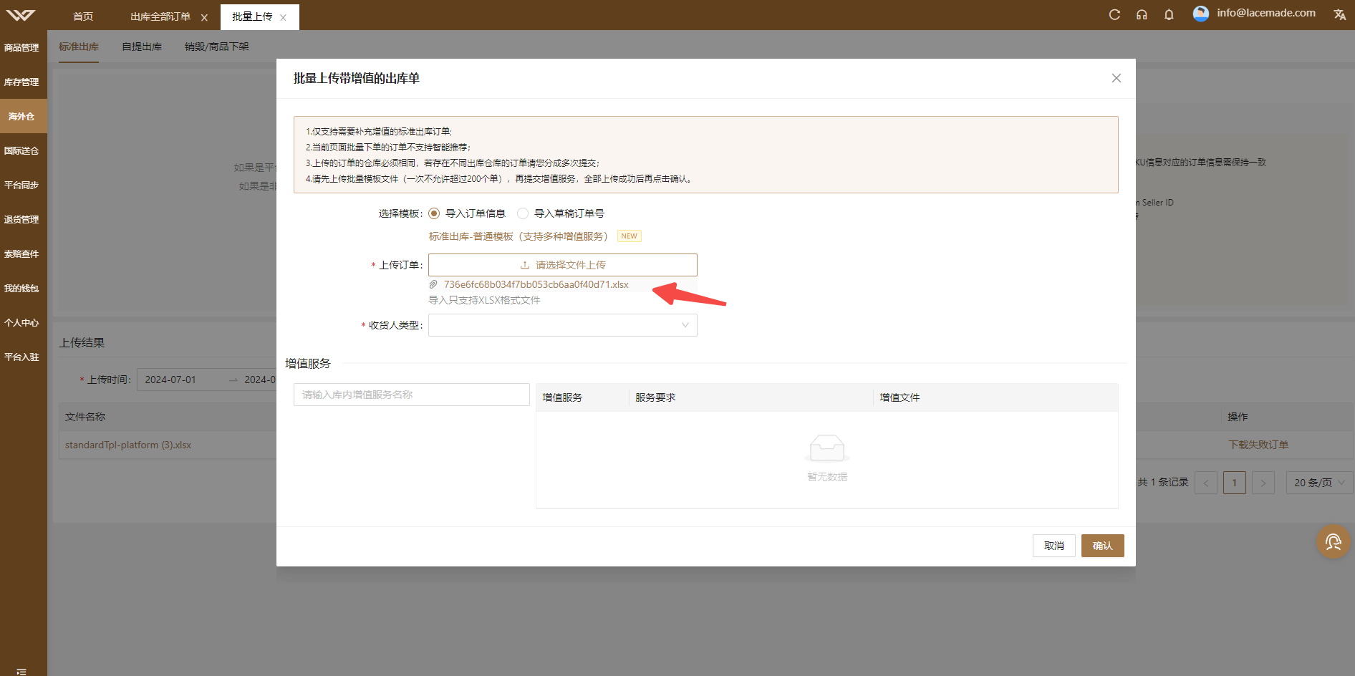Image resolution: width=1355 pixels, height=676 pixels.
Task: Click 服务要求 column header
Action: [655, 397]
